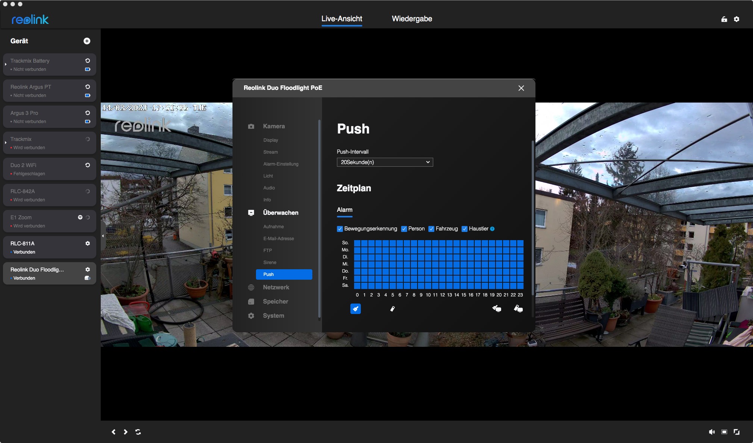Select the brush paint schedule tool

point(355,309)
